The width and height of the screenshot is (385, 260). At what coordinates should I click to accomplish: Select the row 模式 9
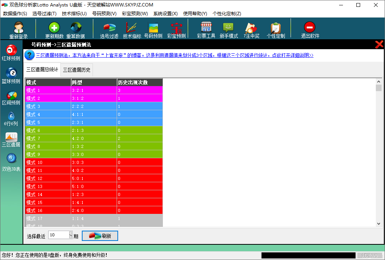[x=94, y=154]
